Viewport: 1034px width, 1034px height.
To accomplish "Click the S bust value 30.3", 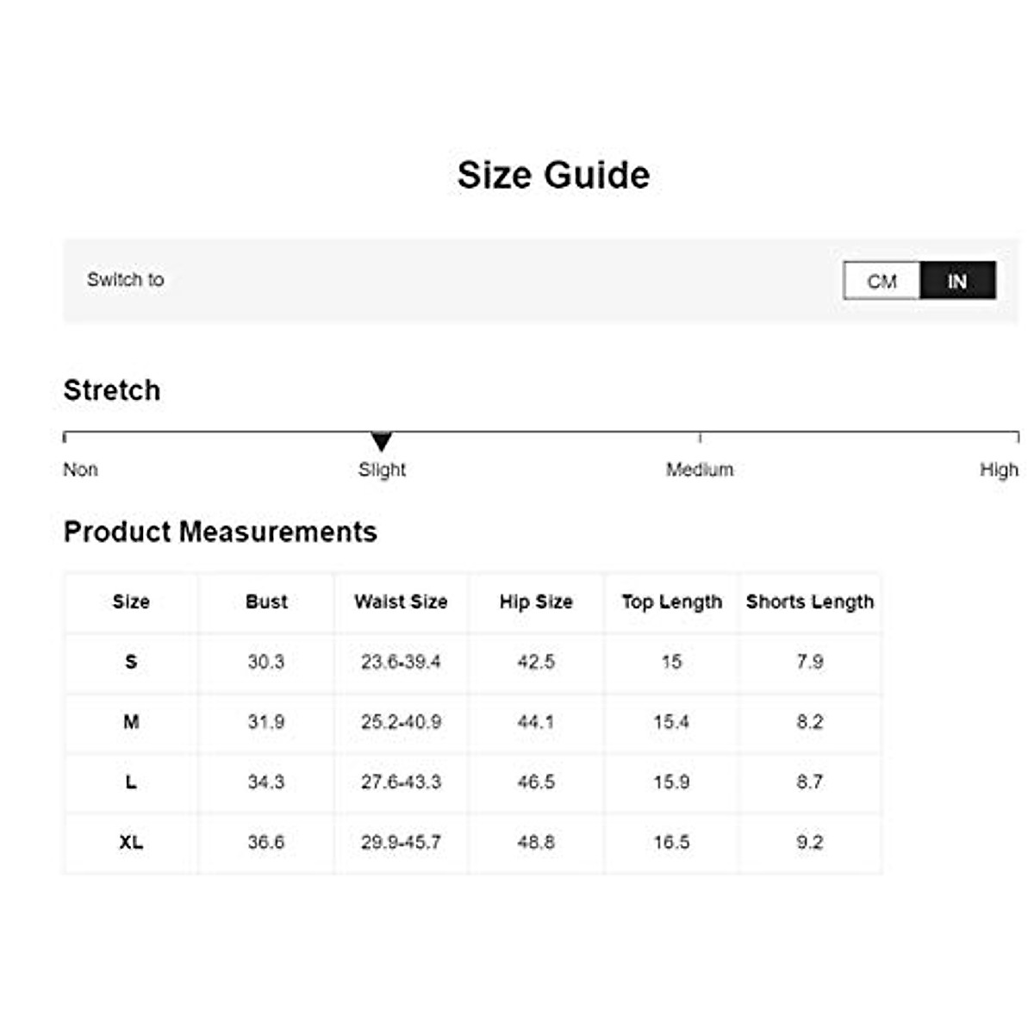I will [x=266, y=662].
